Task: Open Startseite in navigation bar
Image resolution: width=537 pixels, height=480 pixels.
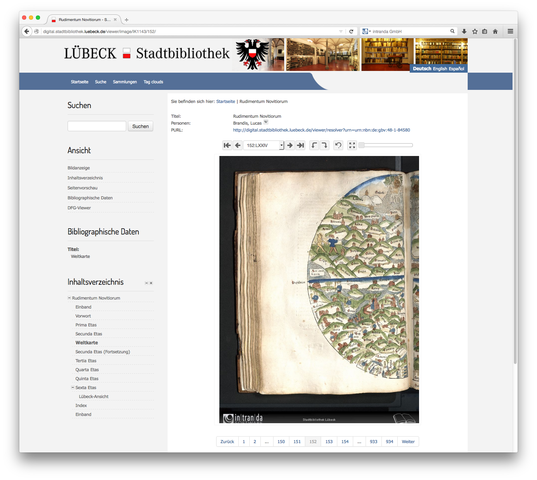Action: click(80, 82)
